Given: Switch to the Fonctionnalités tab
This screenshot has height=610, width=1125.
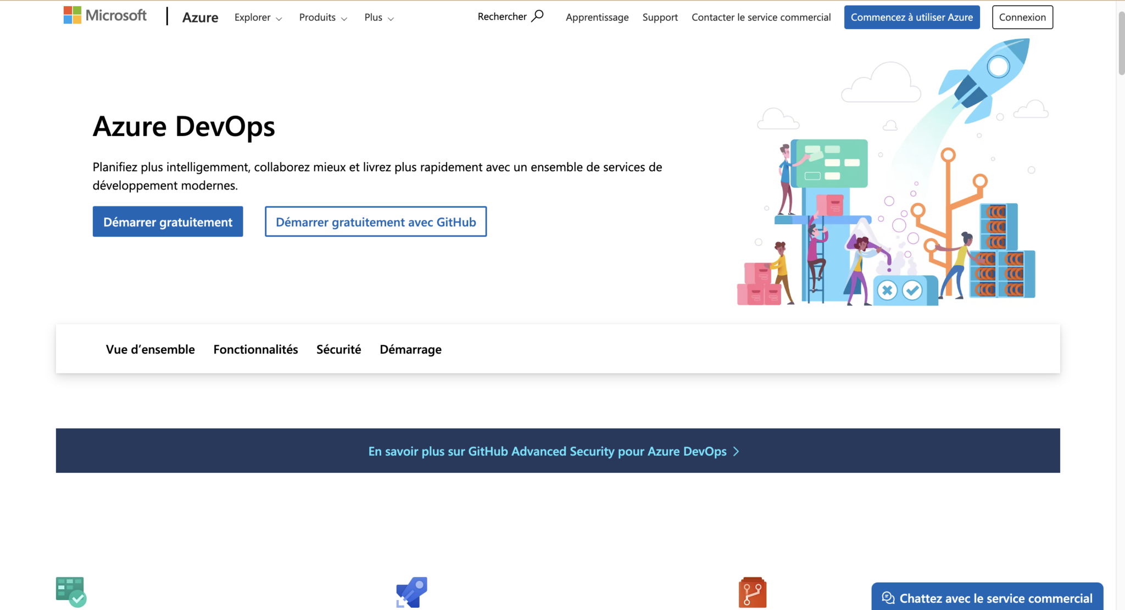Looking at the screenshot, I should point(255,349).
